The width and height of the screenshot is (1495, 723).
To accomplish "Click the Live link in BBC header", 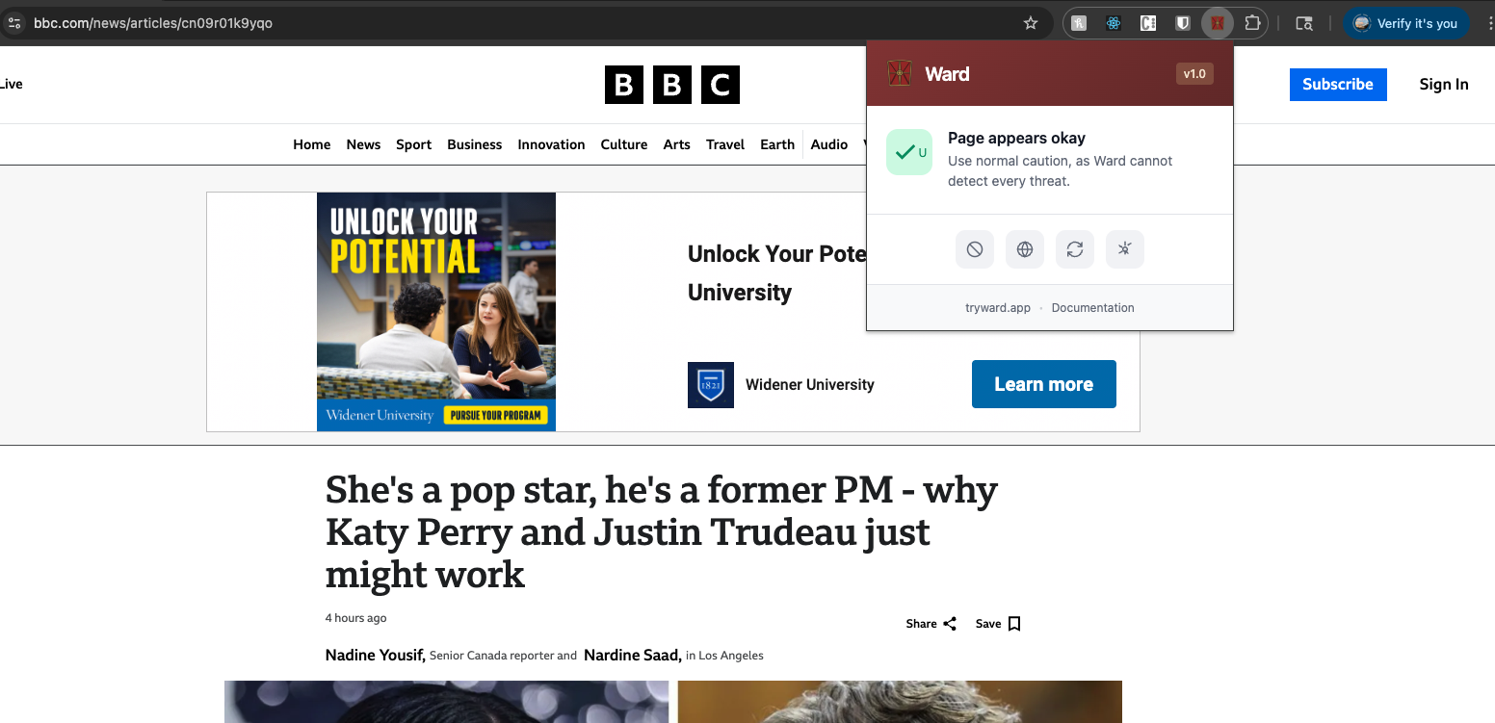I will click(12, 84).
